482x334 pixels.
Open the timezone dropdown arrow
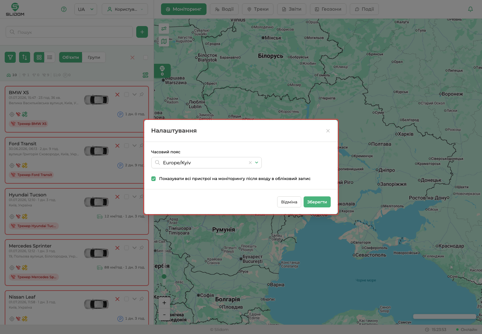[257, 163]
